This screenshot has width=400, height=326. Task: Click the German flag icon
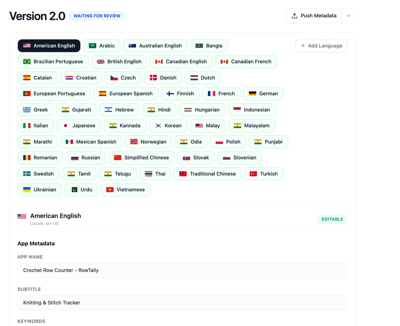click(x=253, y=94)
